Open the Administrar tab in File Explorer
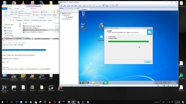 pyautogui.click(x=33, y=9)
